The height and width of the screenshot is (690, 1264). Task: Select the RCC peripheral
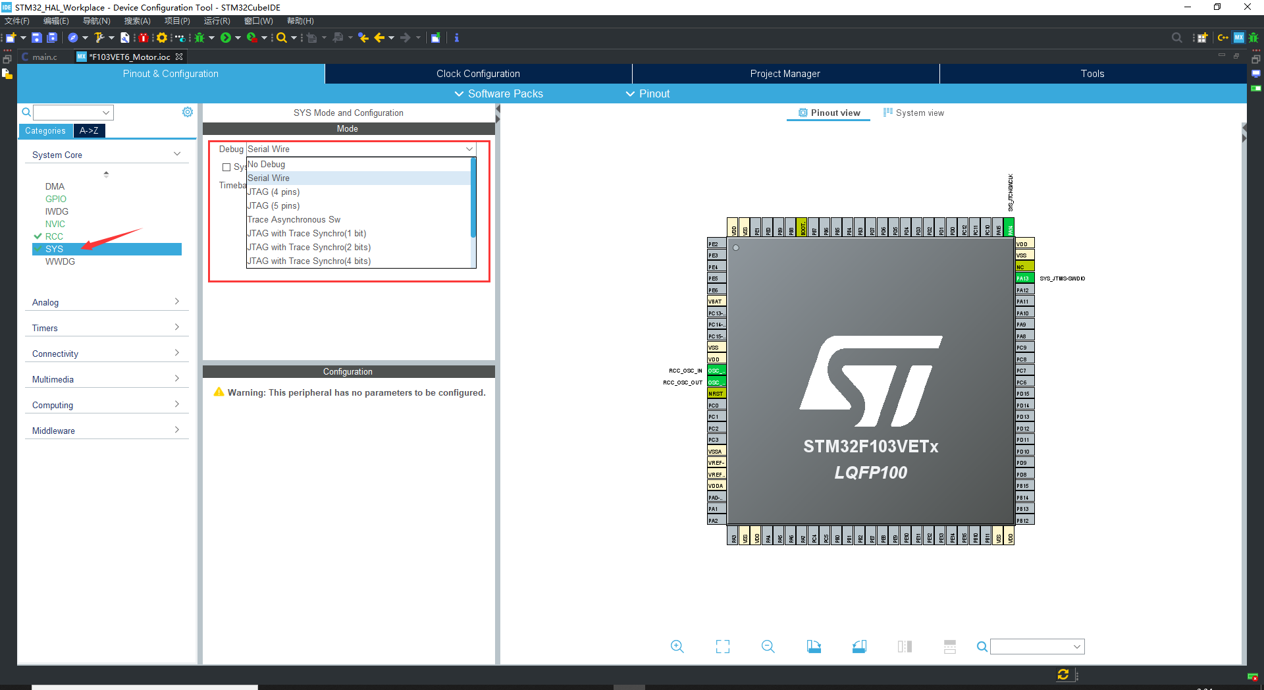(x=54, y=236)
